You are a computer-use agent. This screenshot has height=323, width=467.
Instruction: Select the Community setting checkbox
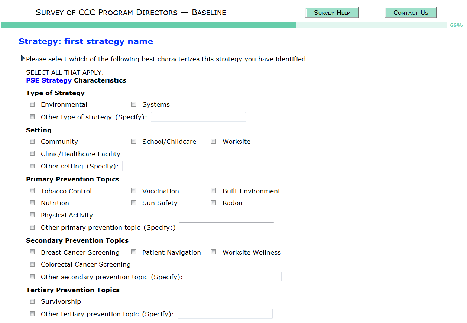32,142
